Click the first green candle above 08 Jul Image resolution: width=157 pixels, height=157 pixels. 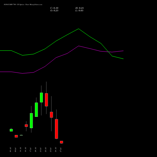tap(11, 130)
